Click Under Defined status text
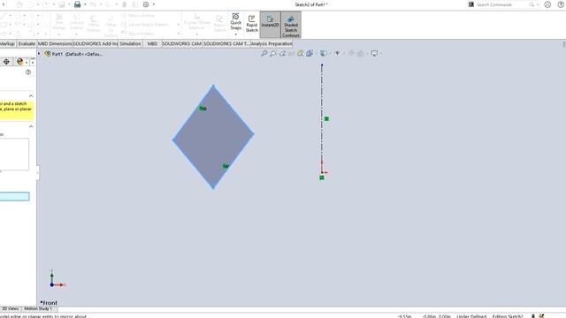This screenshot has height=318, width=566. pyautogui.click(x=471, y=316)
